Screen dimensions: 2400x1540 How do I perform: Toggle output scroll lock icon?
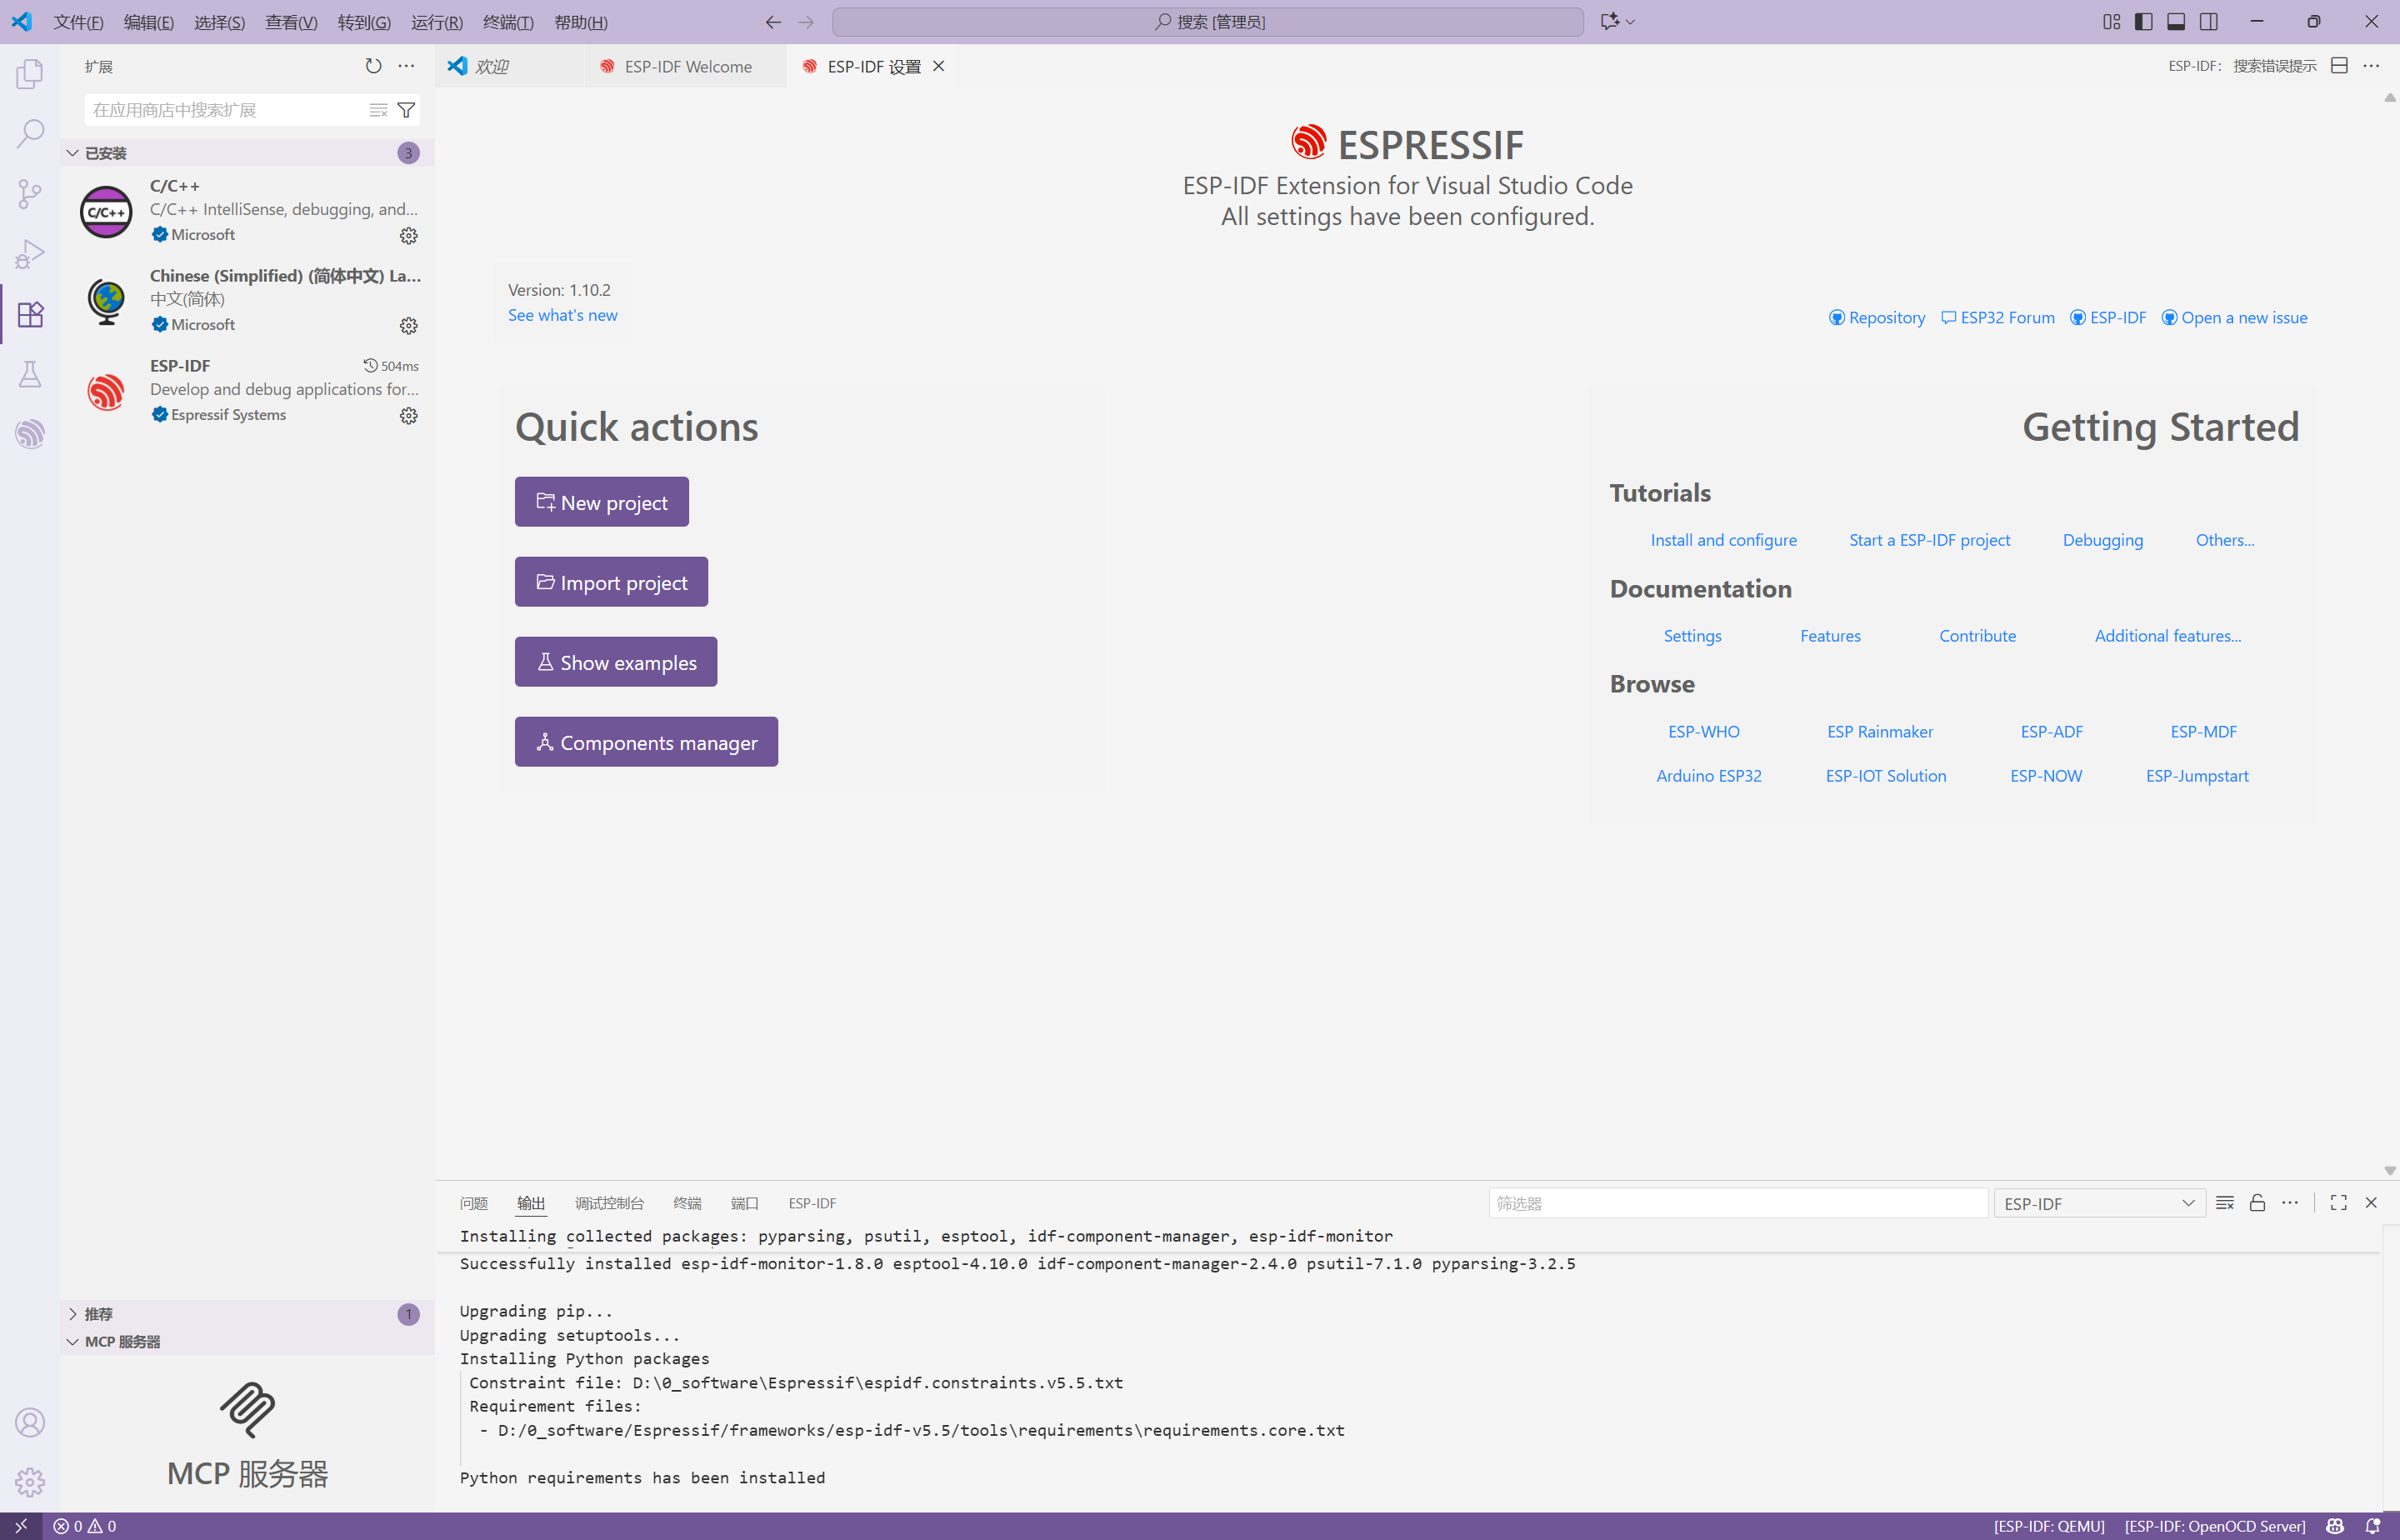[2257, 1203]
